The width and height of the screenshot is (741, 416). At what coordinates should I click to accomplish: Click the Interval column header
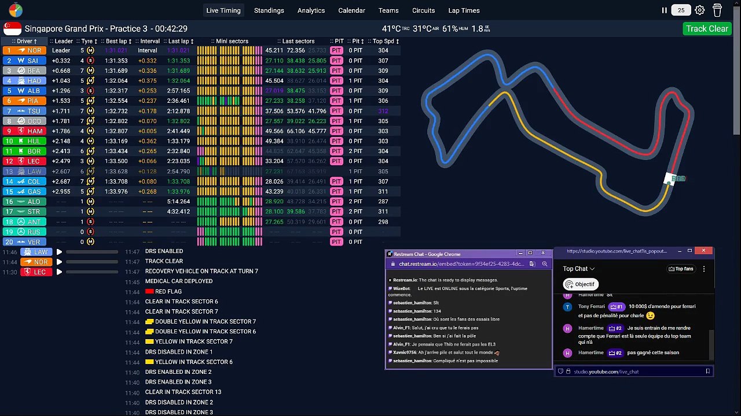coord(149,41)
